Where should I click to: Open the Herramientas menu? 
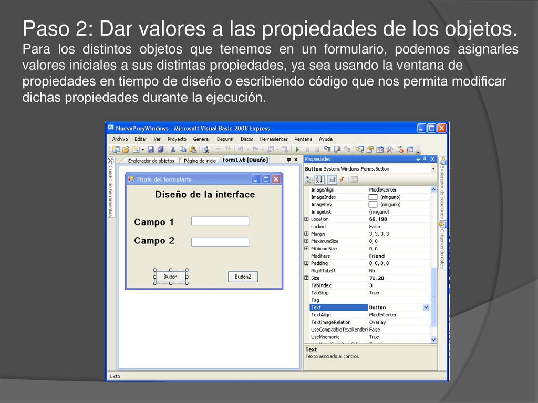(x=273, y=139)
